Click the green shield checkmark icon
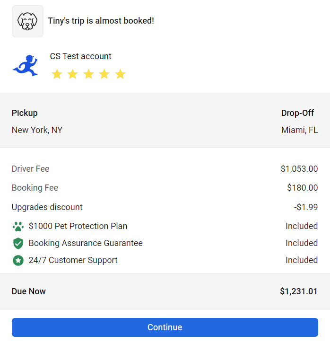This screenshot has width=330, height=343. 18,243
